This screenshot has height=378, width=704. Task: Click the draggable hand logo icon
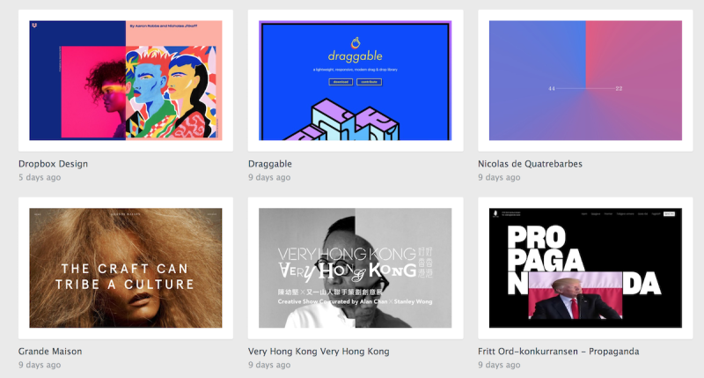pos(356,42)
